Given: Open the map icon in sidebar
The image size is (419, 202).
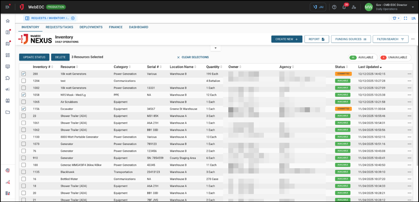Looking at the screenshot, I should pyautogui.click(x=8, y=44).
